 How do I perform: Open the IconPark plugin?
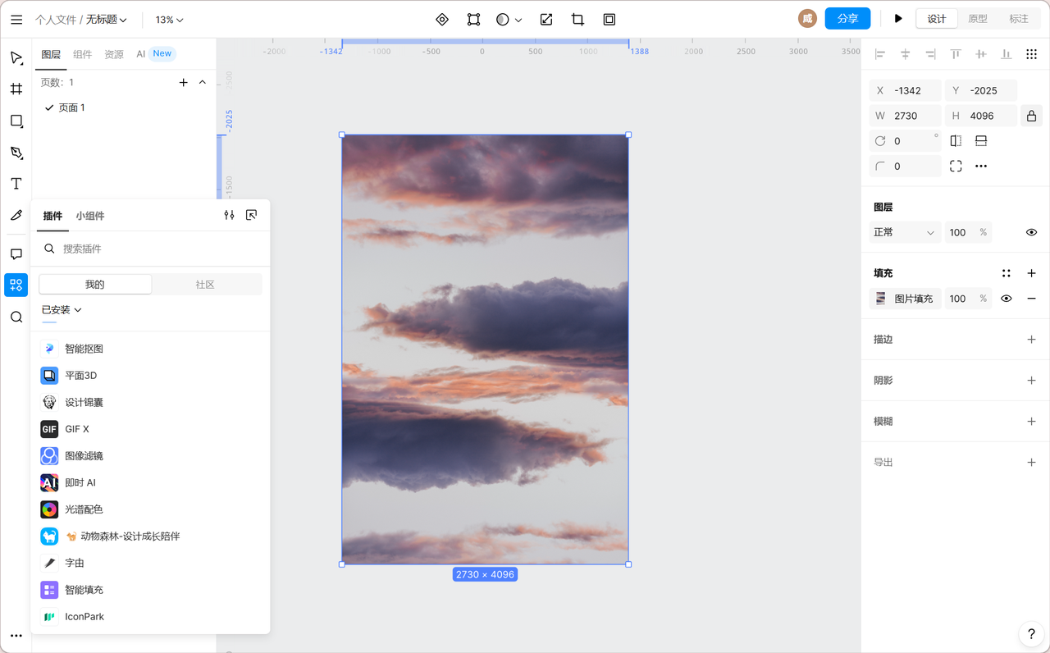(84, 617)
